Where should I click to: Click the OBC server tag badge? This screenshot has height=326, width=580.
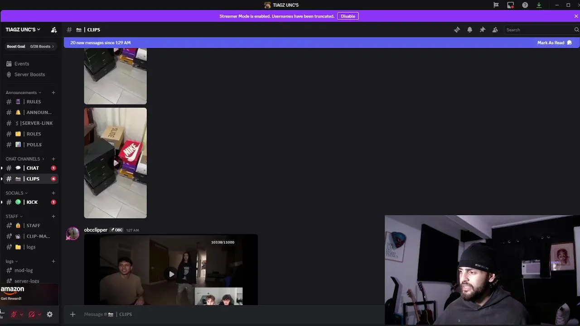(x=116, y=230)
